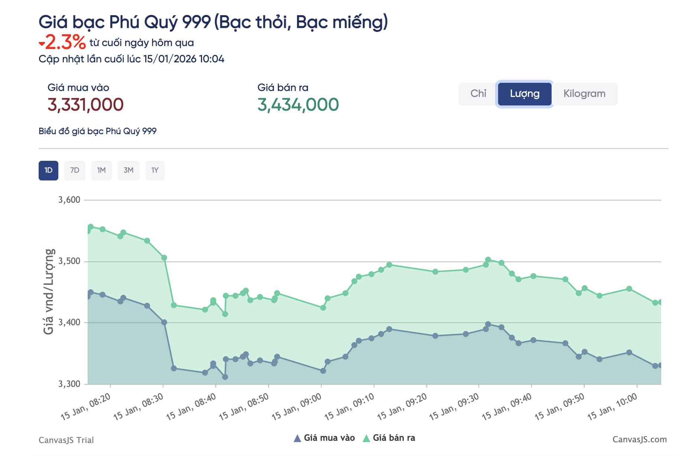Click the red decline arrow beside -2.3%
This screenshot has height=456, width=679.
point(42,44)
